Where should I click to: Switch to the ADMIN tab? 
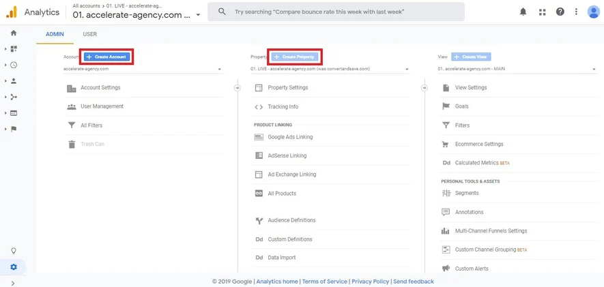coord(55,34)
